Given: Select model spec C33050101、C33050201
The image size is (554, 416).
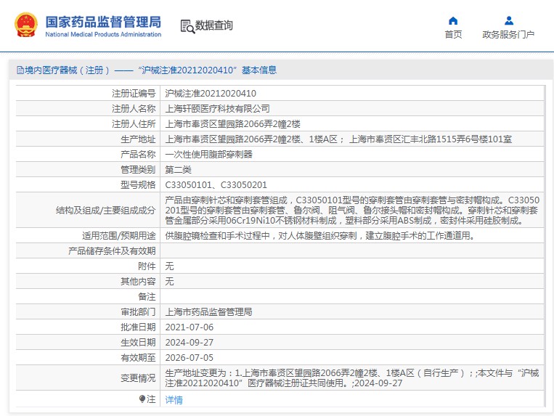Looking at the screenshot, I should click(216, 184).
